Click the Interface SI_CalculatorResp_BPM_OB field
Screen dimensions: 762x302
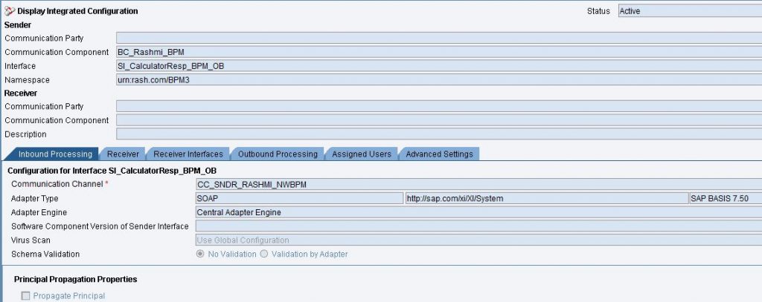tap(439, 66)
